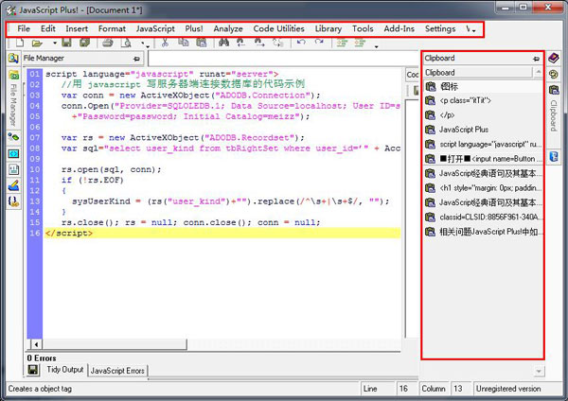The image size is (568, 401).
Task: Click the Save All toolbar icon
Action: (85, 43)
